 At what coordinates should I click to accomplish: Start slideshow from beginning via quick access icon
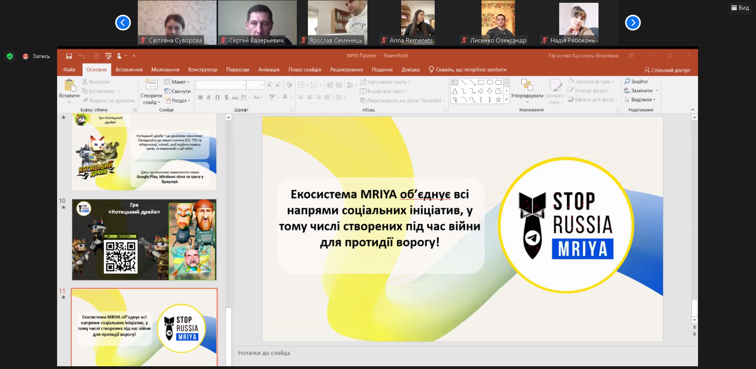coord(108,56)
